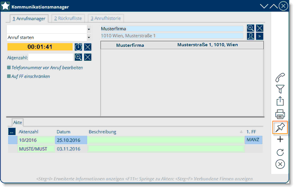Click the MANZ cell in 1. FF column
Viewport: 294px width, 188px height.
pyautogui.click(x=254, y=140)
